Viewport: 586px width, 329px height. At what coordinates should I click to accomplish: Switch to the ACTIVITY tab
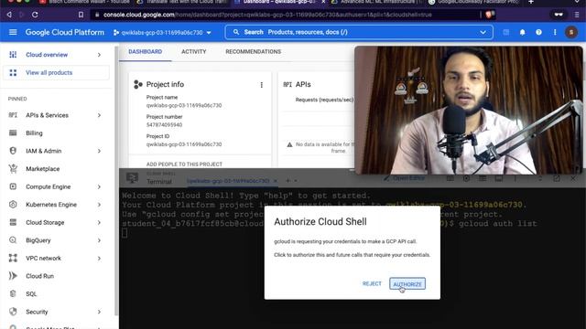coord(193,52)
